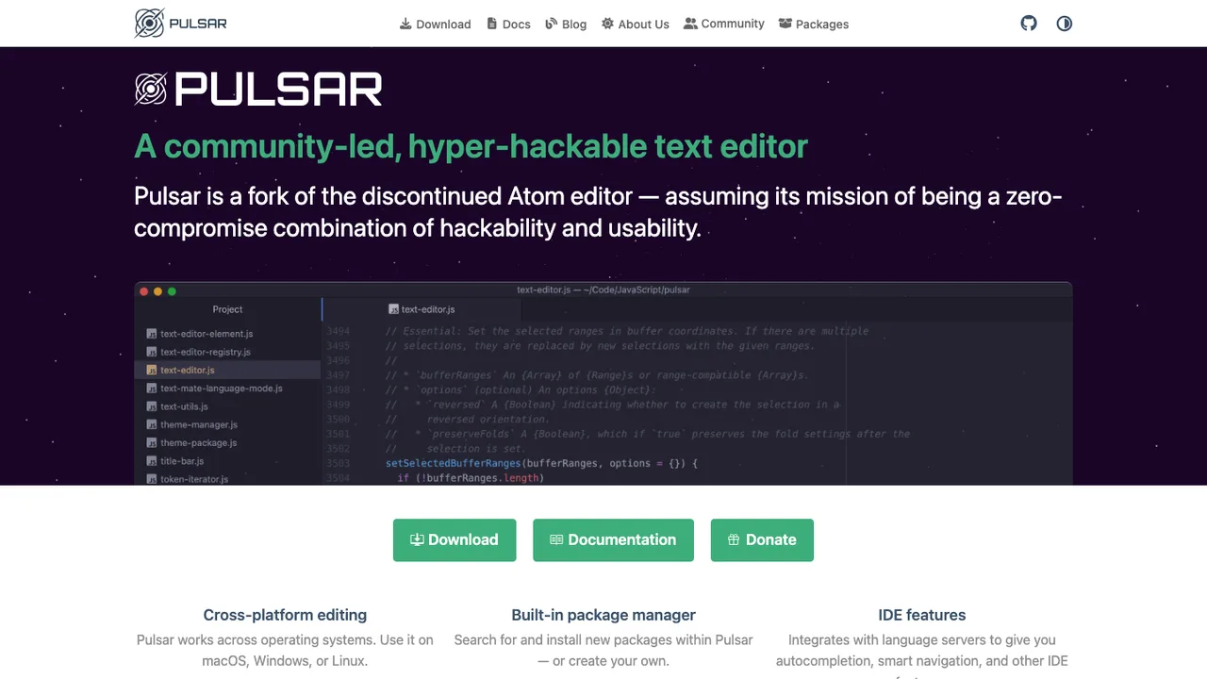Viewport: 1207px width, 679px height.
Task: Click the green Documentation button
Action: pos(613,540)
